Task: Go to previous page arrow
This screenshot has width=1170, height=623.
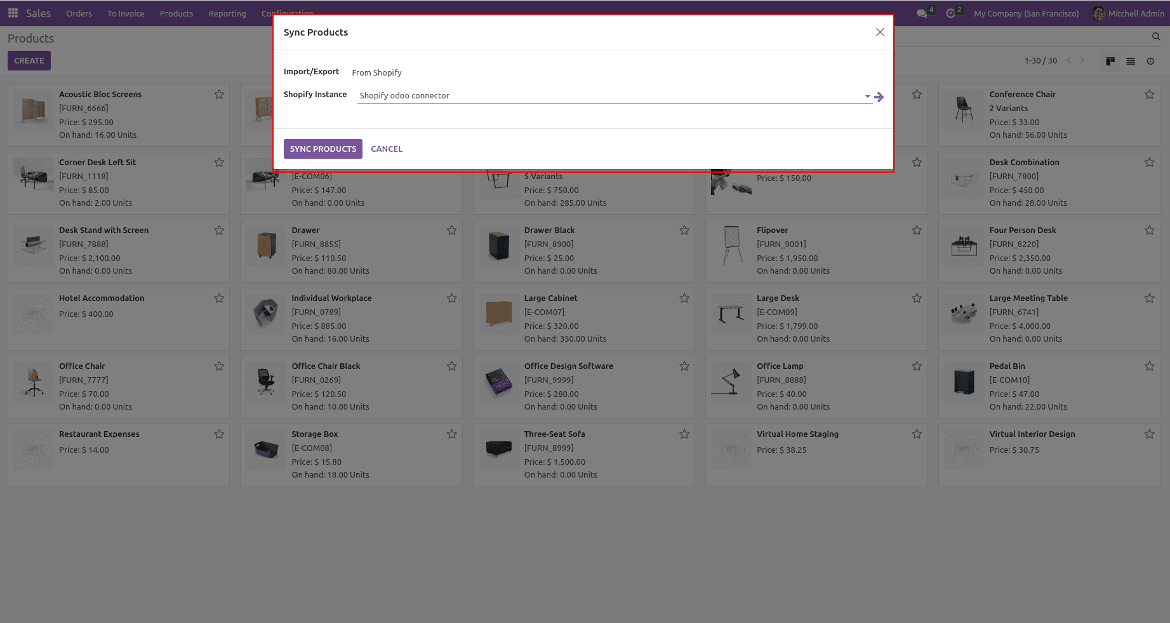Action: (1069, 60)
